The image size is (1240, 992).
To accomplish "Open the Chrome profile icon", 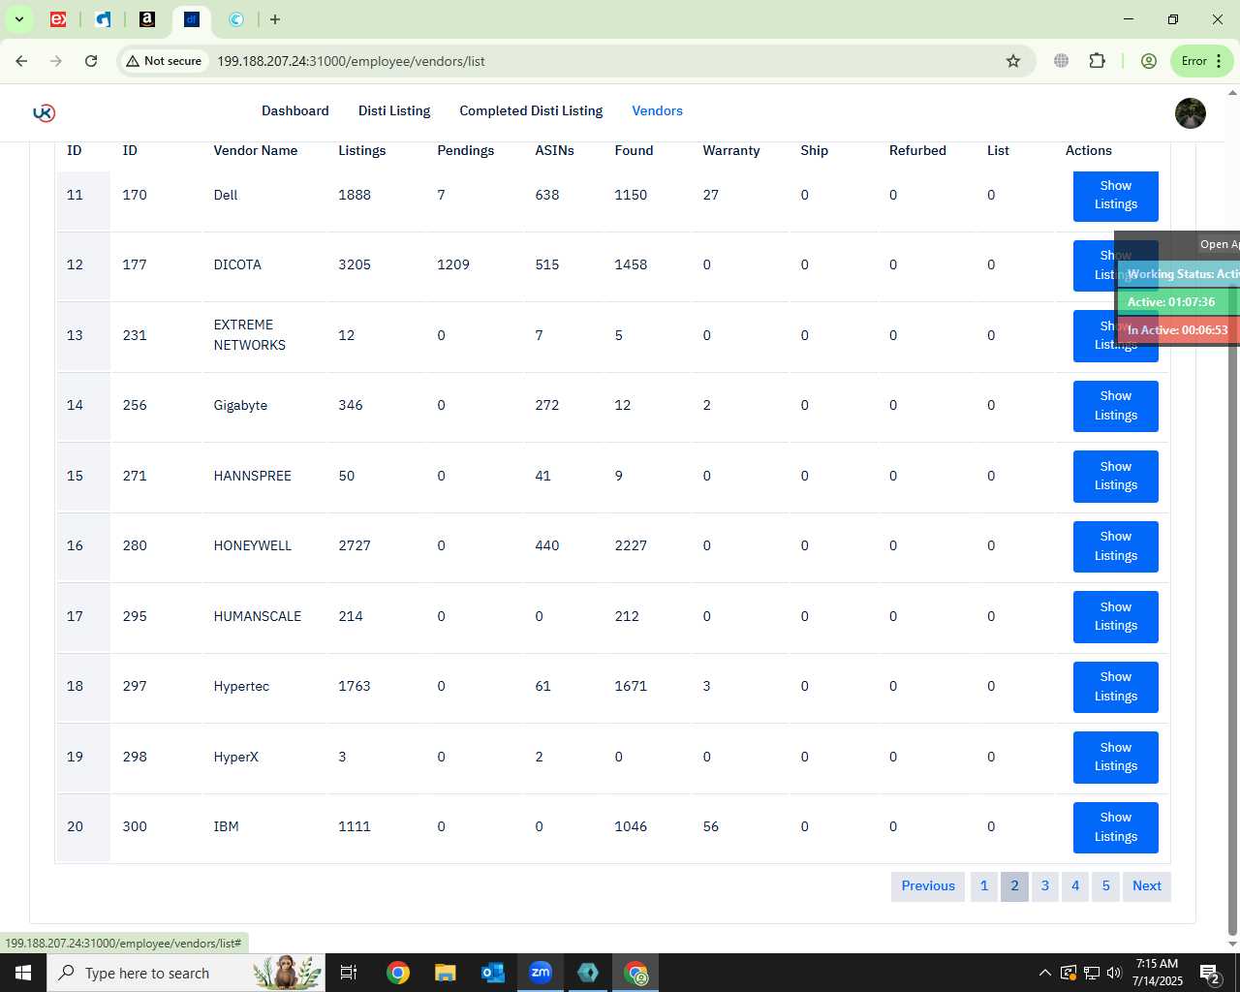I will [1149, 61].
